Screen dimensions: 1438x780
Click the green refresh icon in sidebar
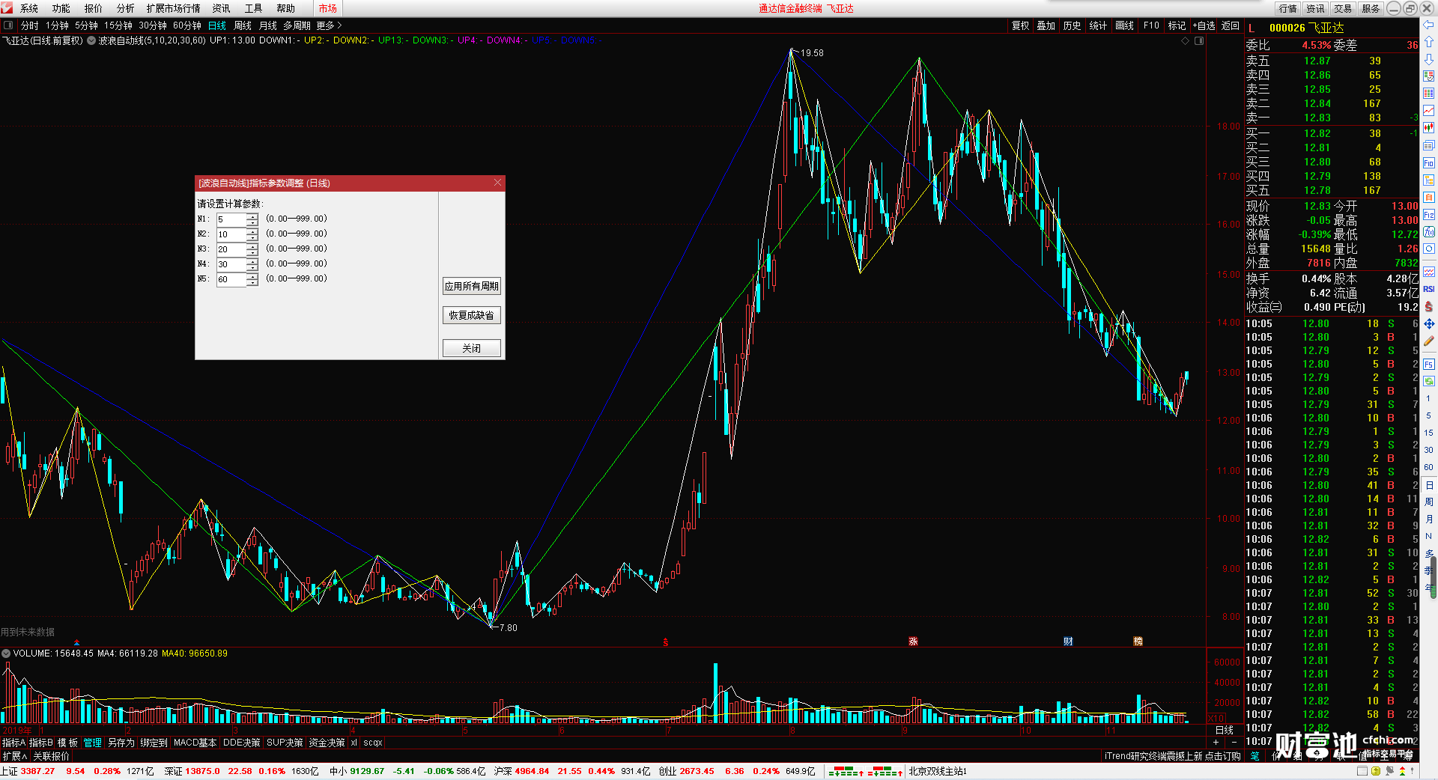[1428, 381]
